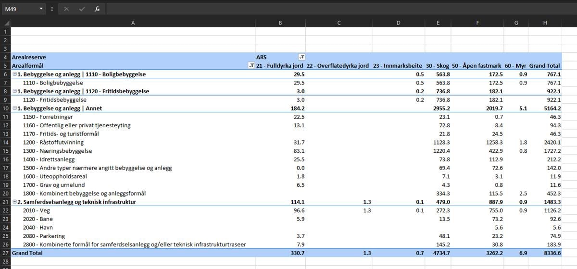Open the Arealformål row filter button
The image size is (577, 269).
point(251,66)
